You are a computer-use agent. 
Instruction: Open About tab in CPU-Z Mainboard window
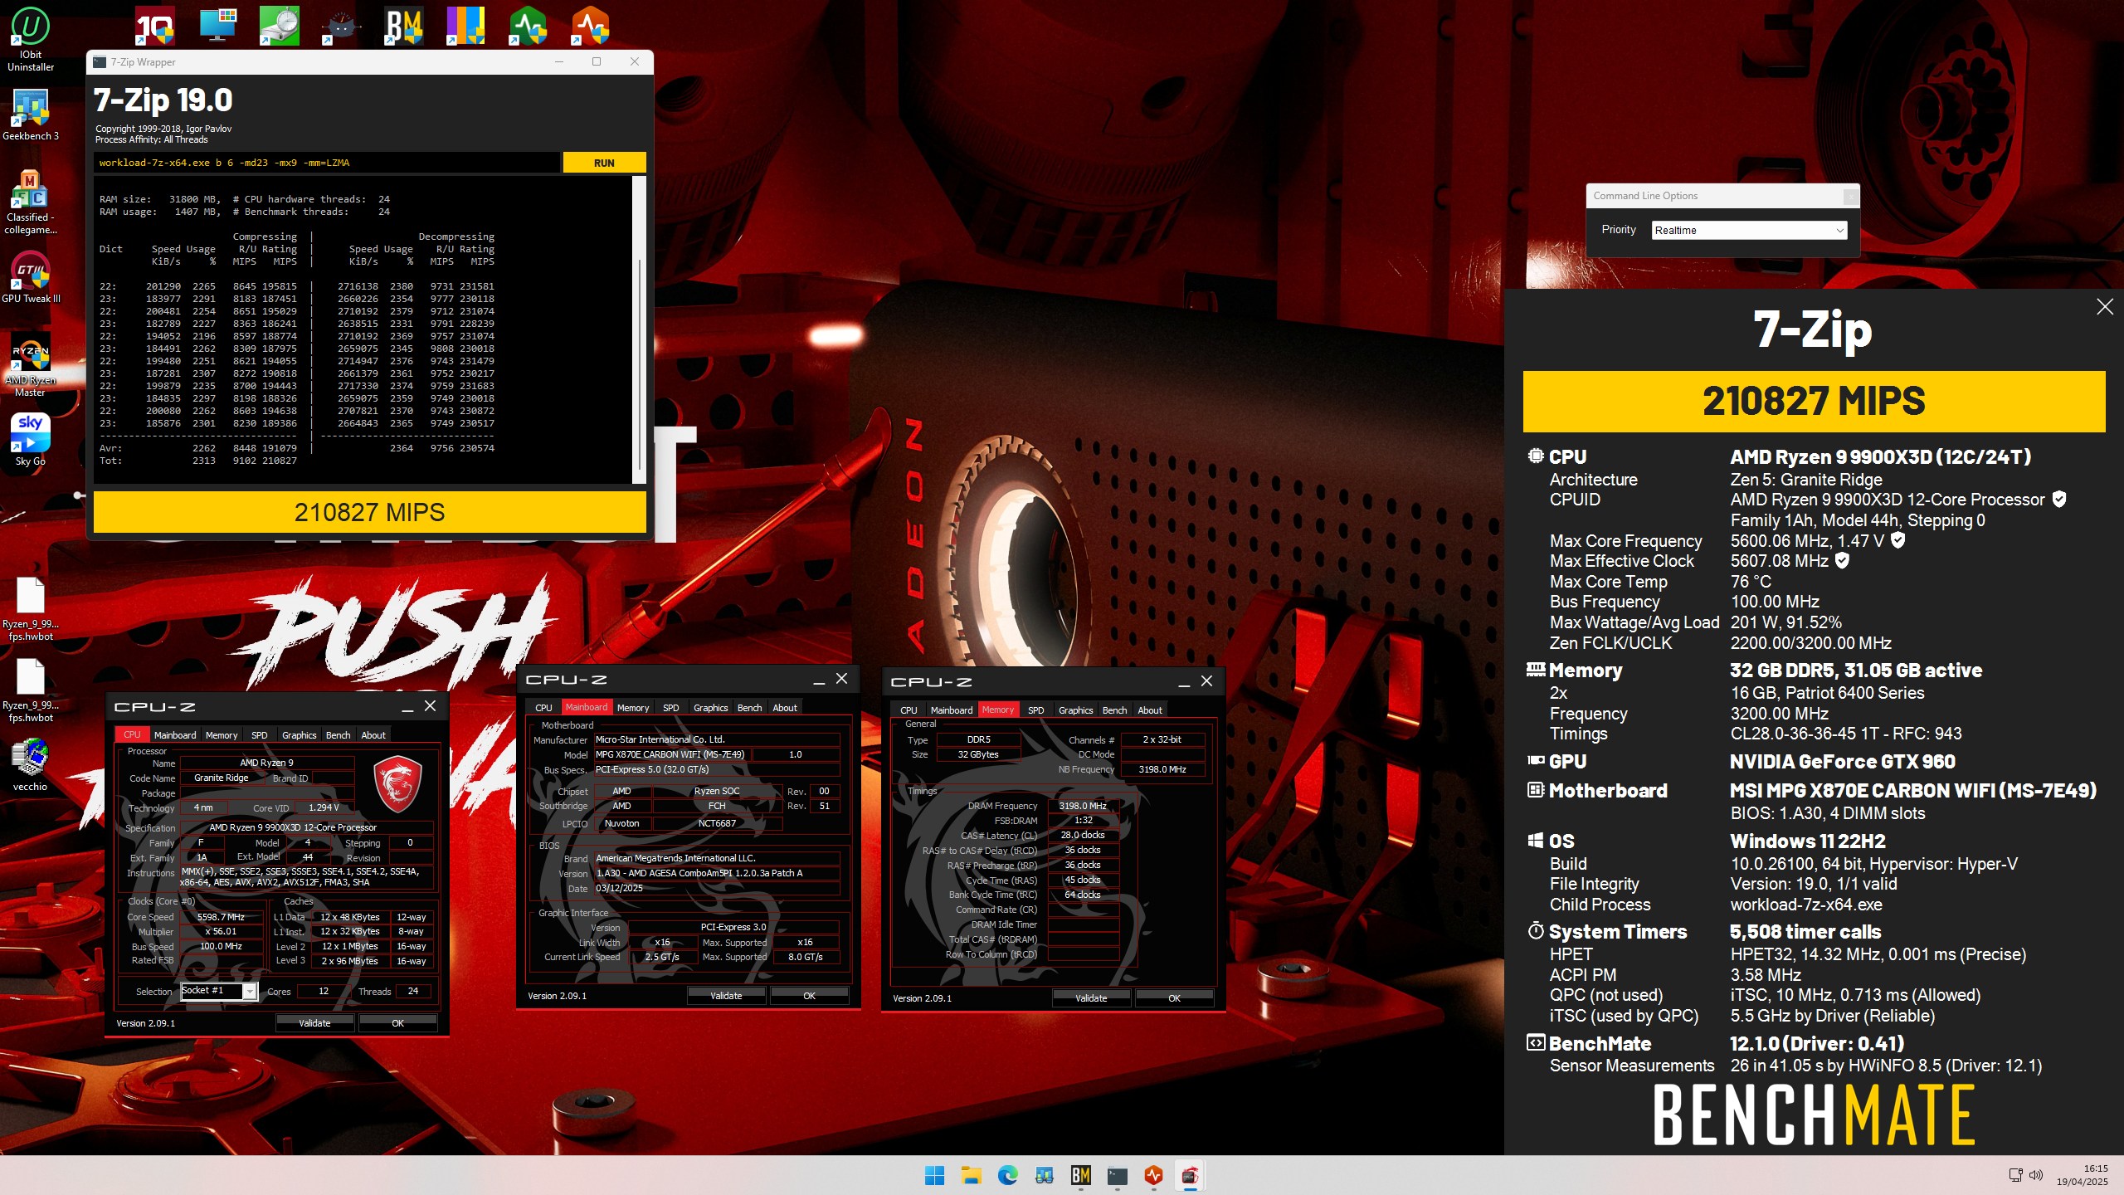coord(785,708)
